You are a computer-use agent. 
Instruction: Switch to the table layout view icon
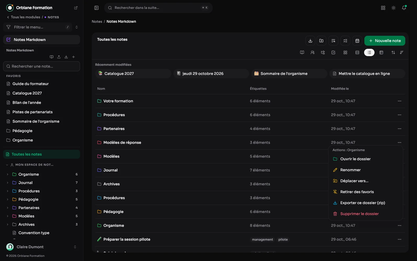381,52
